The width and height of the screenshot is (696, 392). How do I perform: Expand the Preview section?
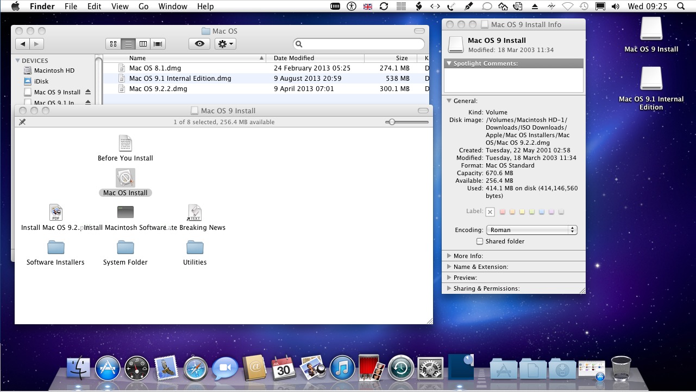pyautogui.click(x=449, y=278)
